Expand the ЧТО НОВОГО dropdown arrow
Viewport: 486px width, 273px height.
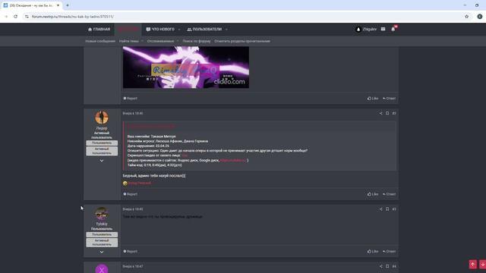pyautogui.click(x=179, y=30)
